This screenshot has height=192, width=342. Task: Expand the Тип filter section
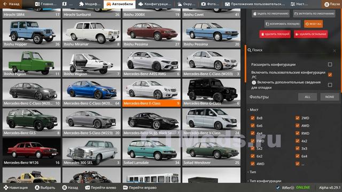252,172
